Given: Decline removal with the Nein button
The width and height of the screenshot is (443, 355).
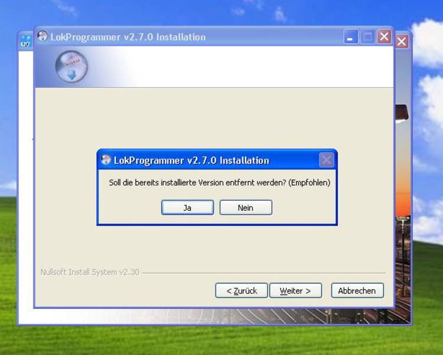Looking at the screenshot, I should pos(246,208).
